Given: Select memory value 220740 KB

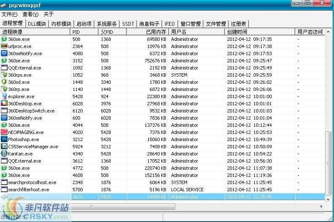Looking at the screenshot, I should (155, 168).
